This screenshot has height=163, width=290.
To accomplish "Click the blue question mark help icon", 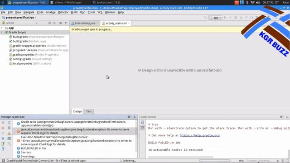I will click(3, 149).
